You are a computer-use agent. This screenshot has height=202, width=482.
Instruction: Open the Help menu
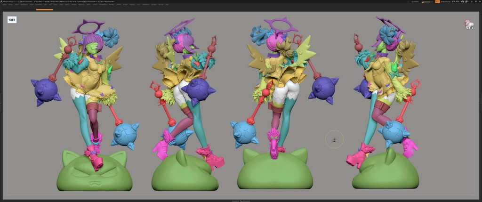point(167,5)
